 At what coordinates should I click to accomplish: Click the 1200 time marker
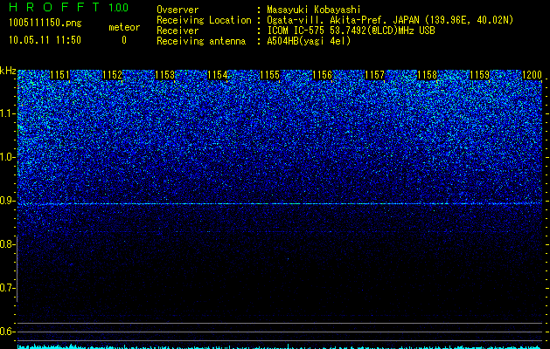tap(533, 75)
